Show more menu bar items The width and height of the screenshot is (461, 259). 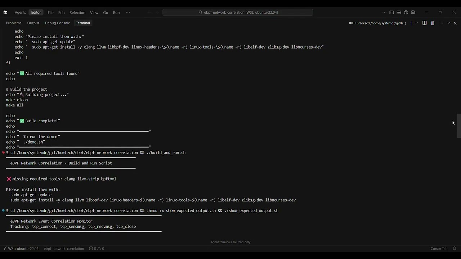tap(128, 12)
